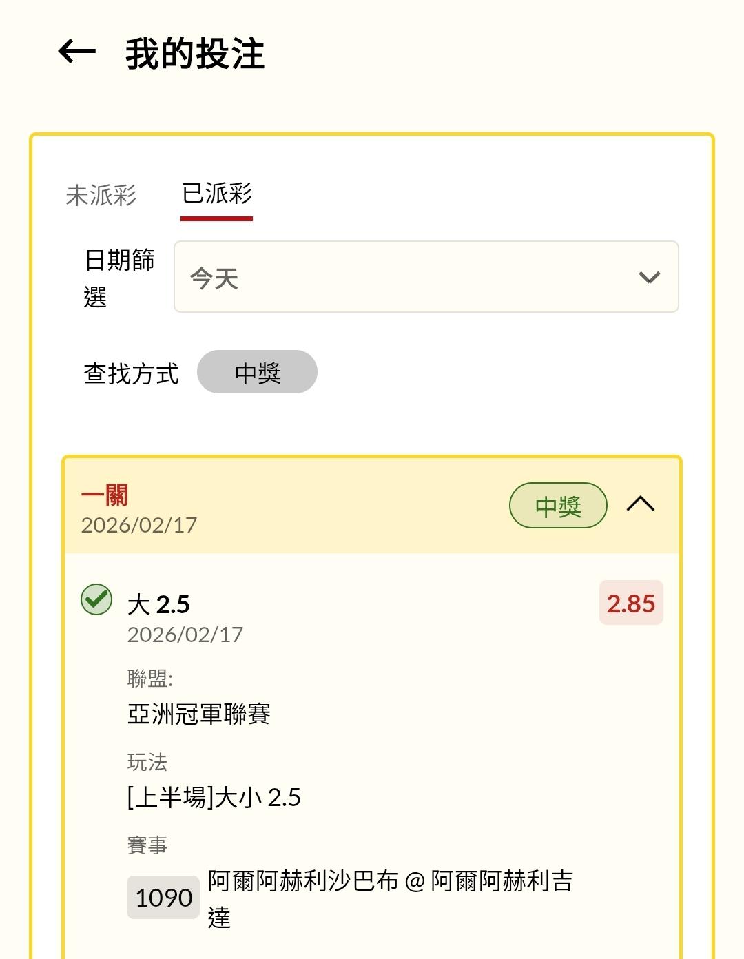Click the [上半場]大小 2.5 play type
The width and height of the screenshot is (744, 959).
[x=214, y=798]
